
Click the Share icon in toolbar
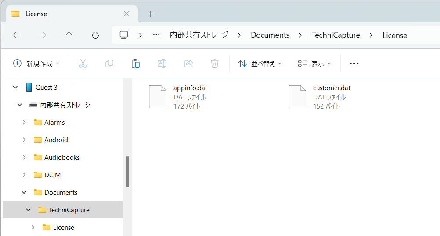[188, 63]
